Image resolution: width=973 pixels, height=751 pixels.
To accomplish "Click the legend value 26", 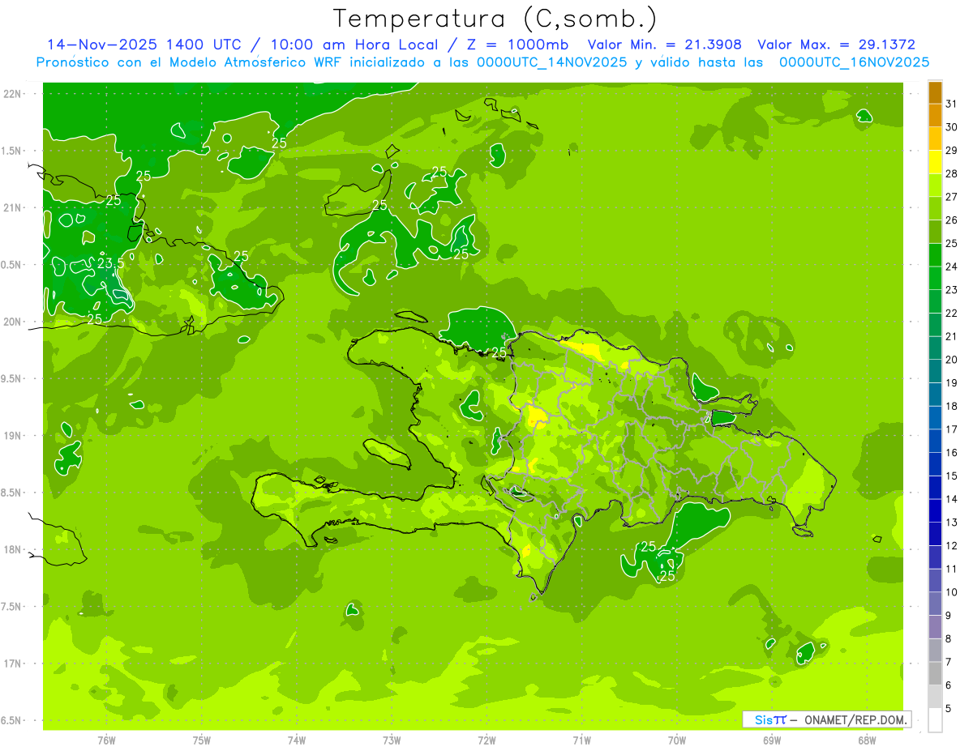I will (x=952, y=220).
